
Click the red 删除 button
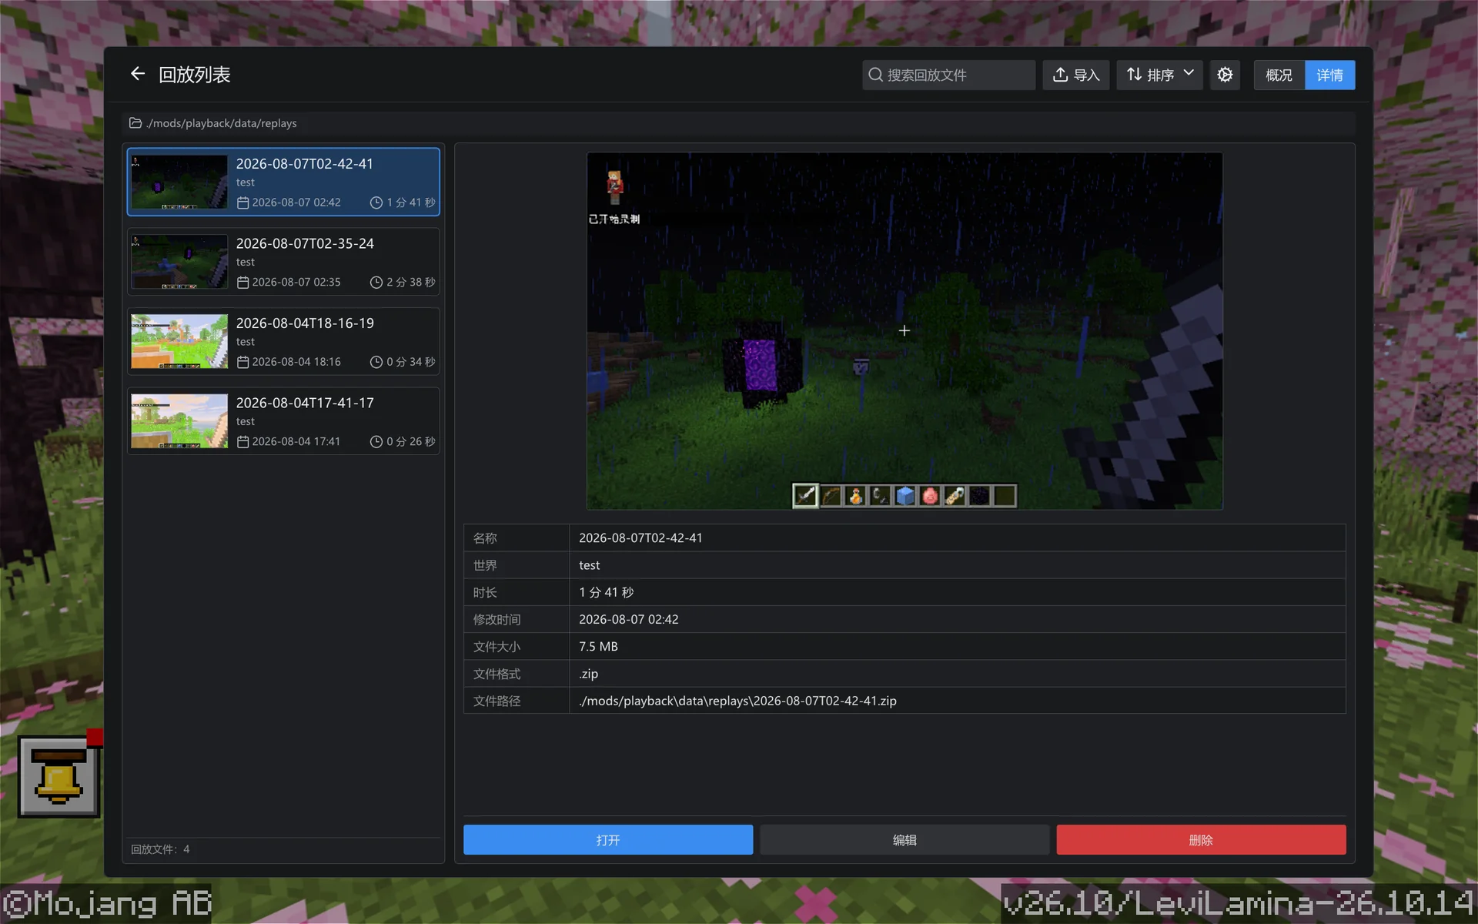click(x=1201, y=840)
